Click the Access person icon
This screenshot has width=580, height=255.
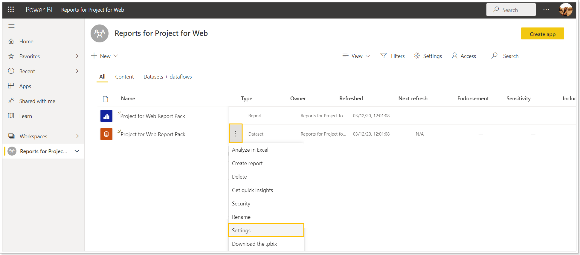click(454, 56)
